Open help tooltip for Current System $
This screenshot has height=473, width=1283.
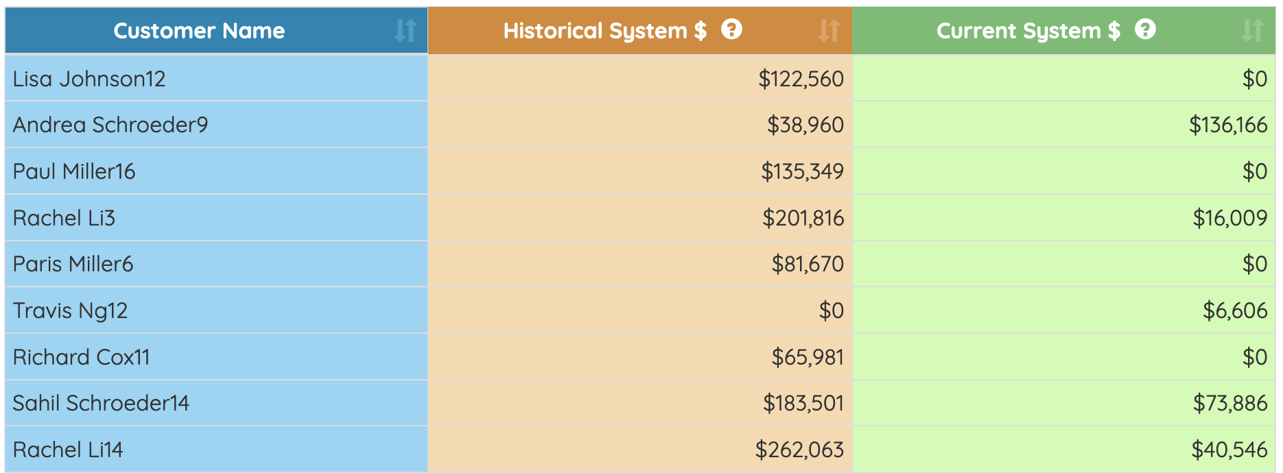[1145, 29]
